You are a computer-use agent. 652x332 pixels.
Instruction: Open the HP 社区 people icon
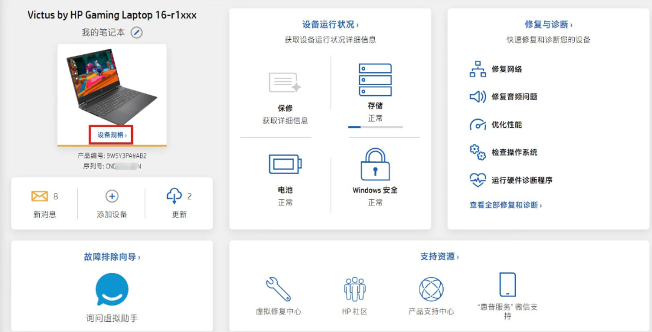355,289
